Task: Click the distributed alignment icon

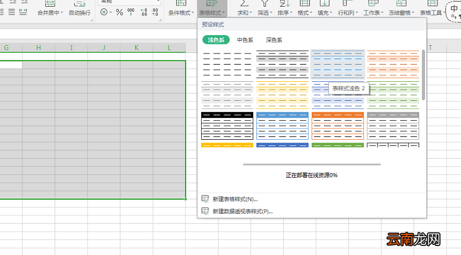Action: pos(23,12)
